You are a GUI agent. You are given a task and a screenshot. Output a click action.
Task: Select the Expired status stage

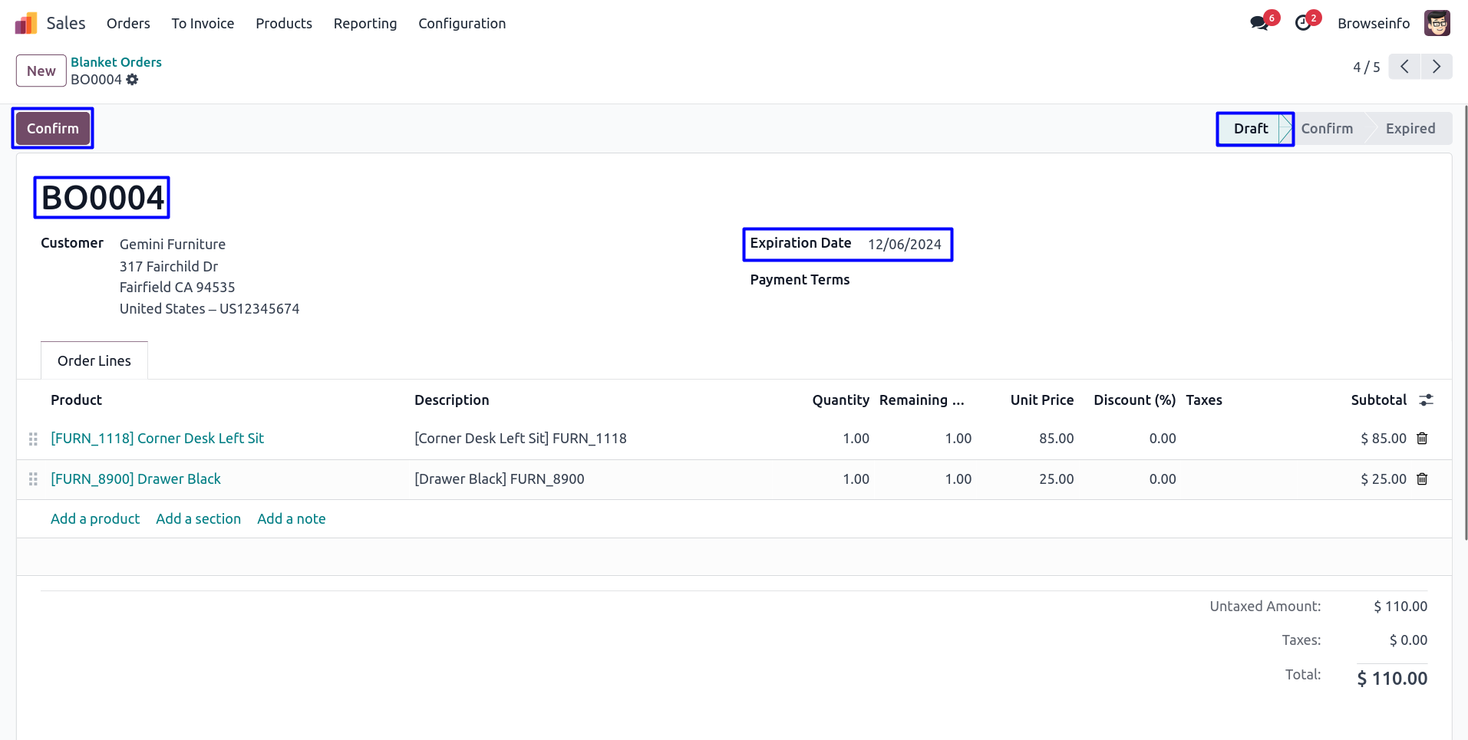tap(1410, 129)
